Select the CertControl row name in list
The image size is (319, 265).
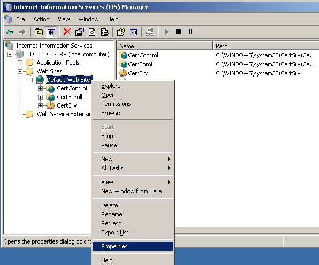[x=143, y=55]
